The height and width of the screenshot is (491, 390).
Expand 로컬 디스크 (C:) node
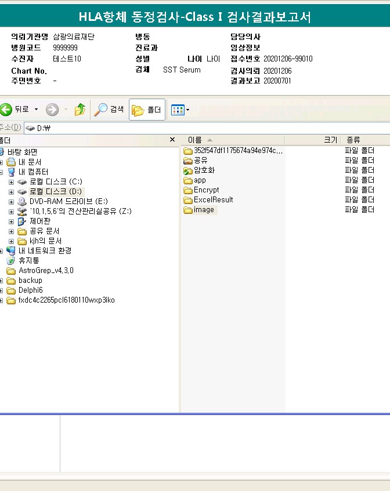(x=11, y=182)
